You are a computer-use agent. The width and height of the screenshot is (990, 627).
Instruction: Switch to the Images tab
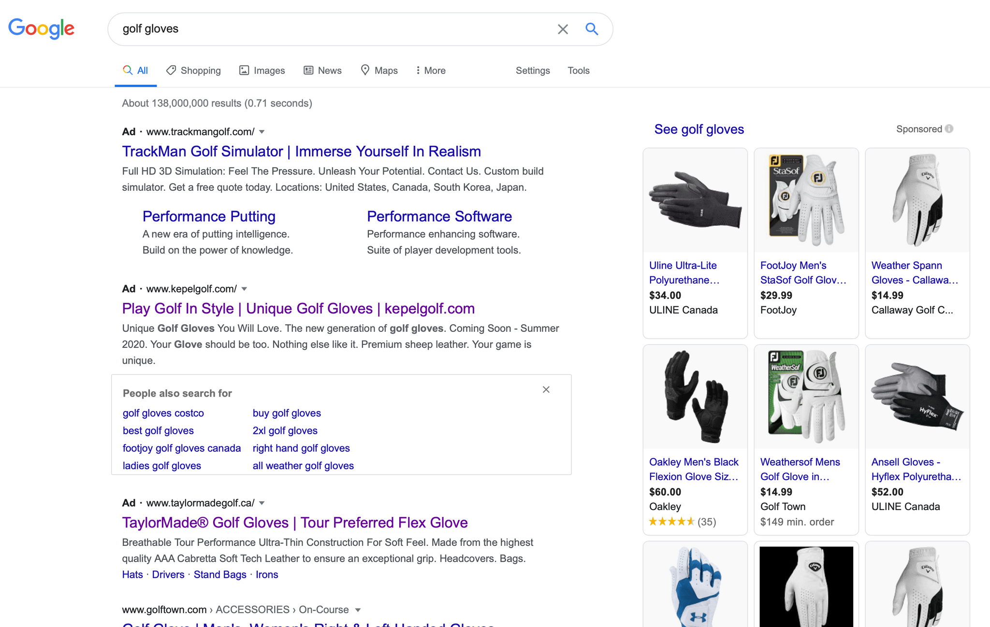tap(262, 71)
